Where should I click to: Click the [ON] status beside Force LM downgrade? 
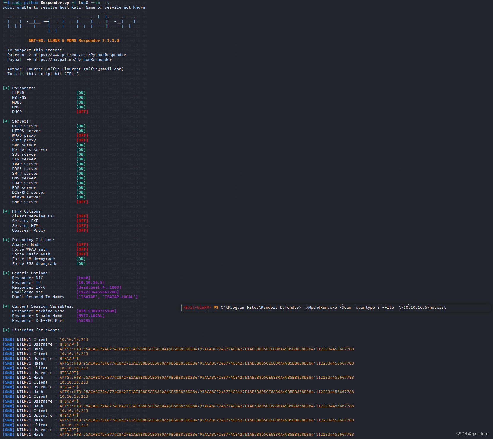click(x=81, y=259)
